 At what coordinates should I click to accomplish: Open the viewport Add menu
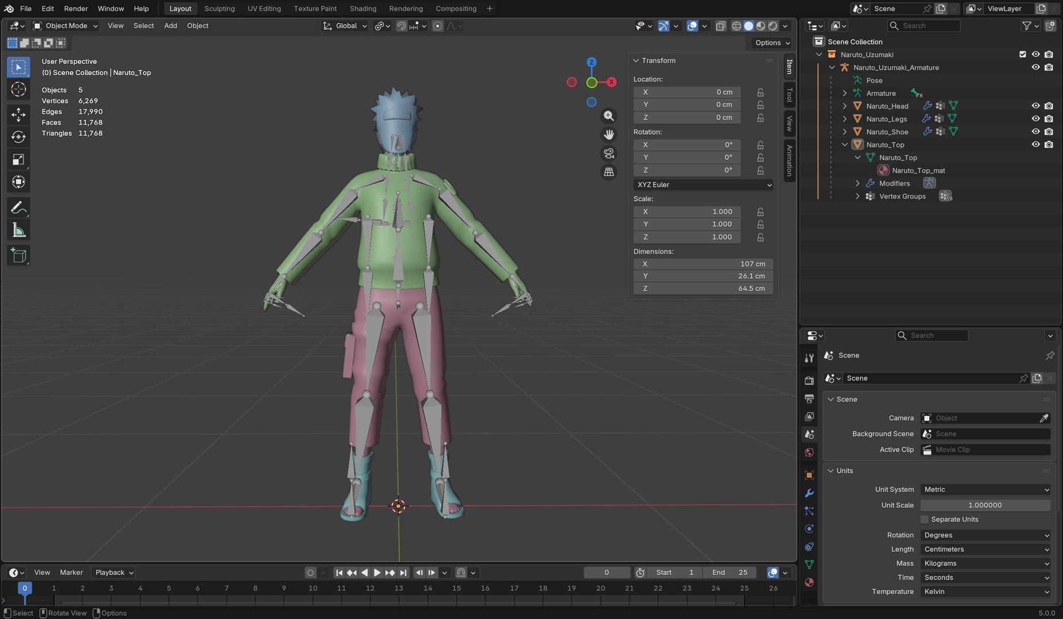tap(170, 26)
